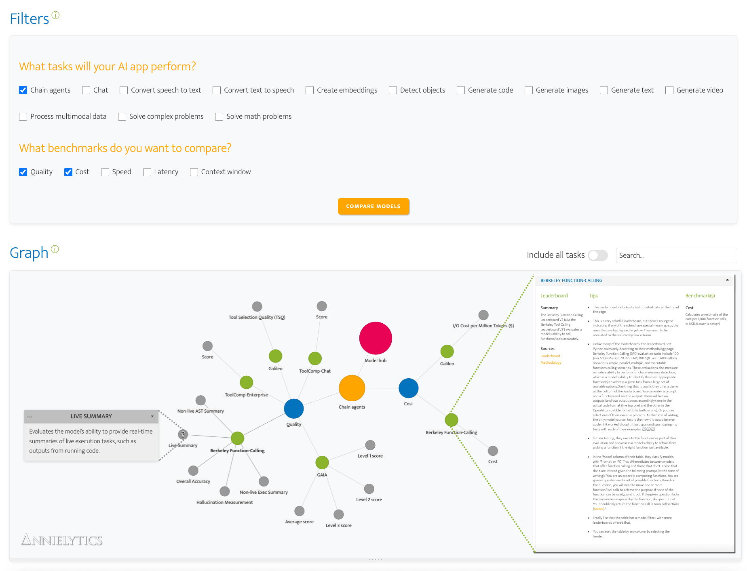747x571 pixels.
Task: Check the Latency benchmark checkbox
Action: tap(147, 172)
